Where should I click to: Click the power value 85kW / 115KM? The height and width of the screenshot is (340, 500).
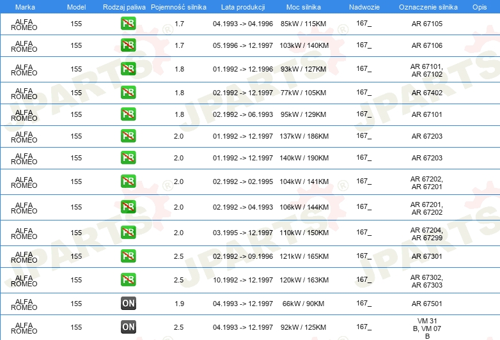click(x=304, y=24)
